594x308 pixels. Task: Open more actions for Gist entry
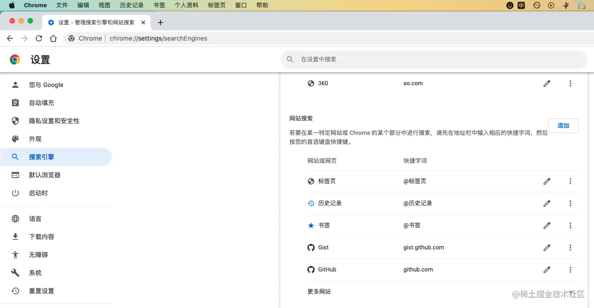click(570, 248)
